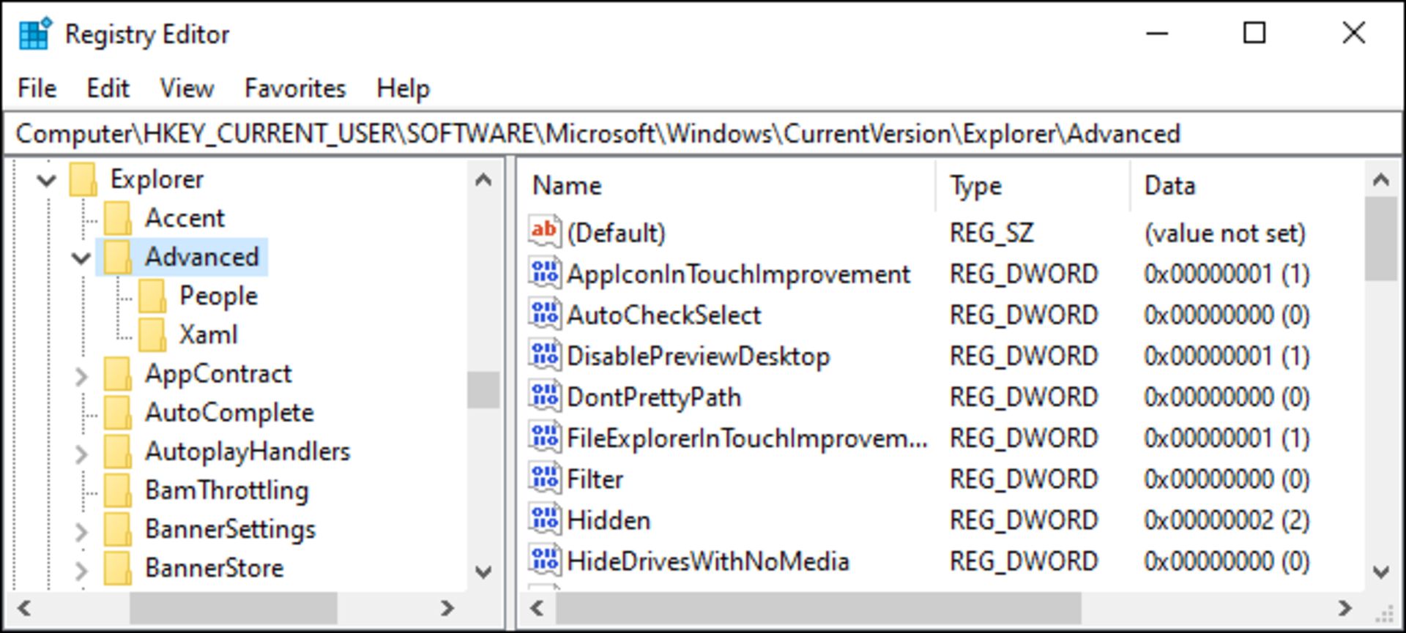Select the People subkey label
1406x633 pixels.
(219, 296)
